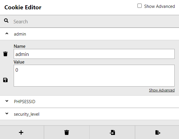Click the Value text area containing 0

tap(94, 75)
